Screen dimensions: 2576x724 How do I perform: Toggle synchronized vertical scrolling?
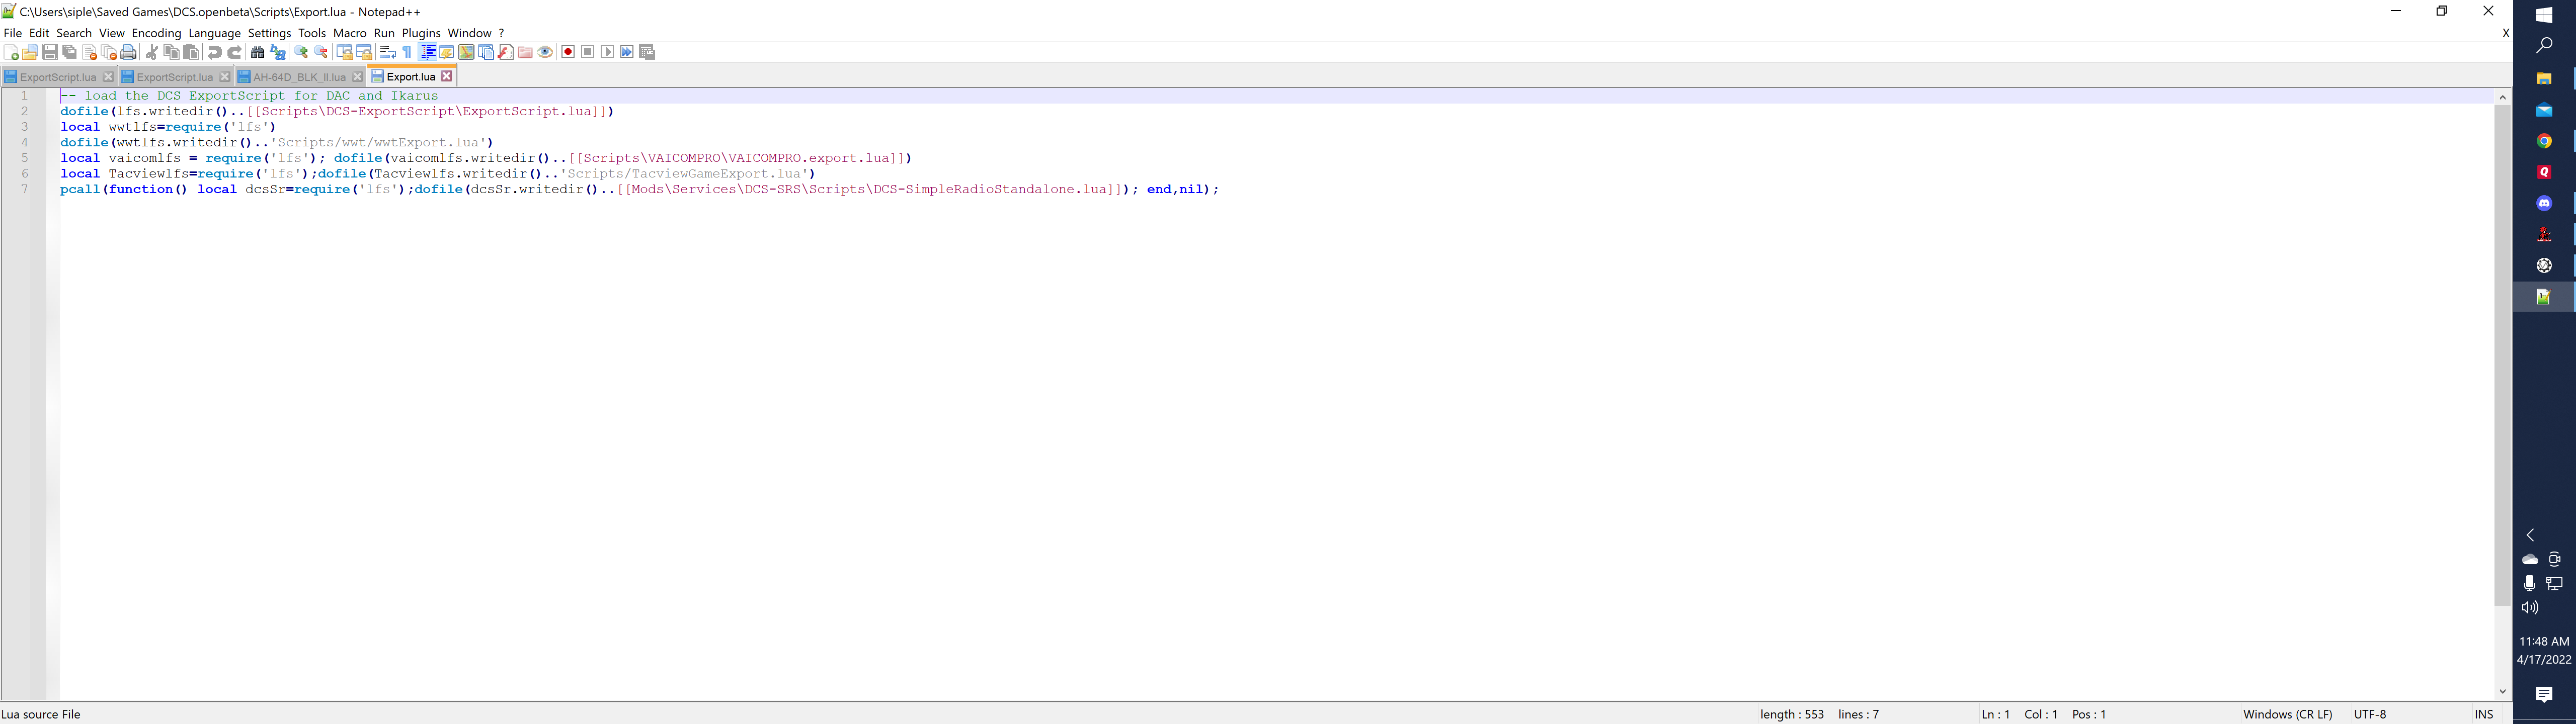[344, 52]
